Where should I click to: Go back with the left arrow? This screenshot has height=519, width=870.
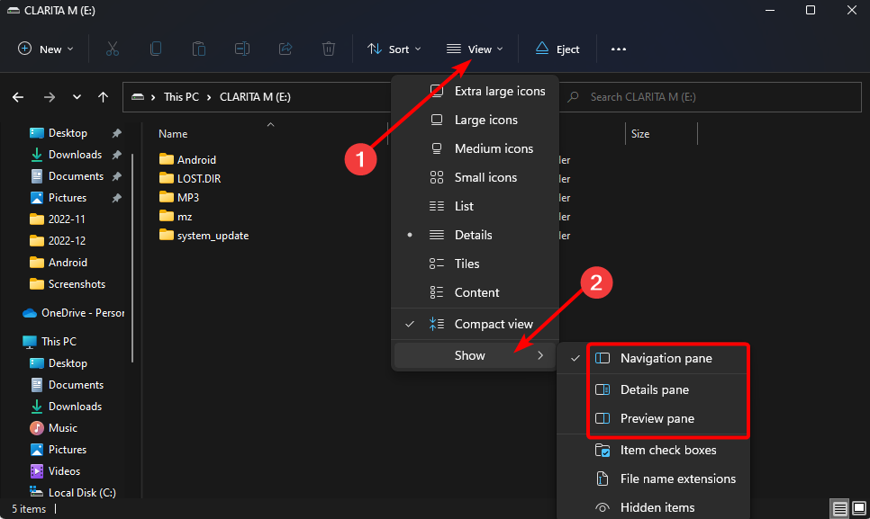click(x=18, y=97)
